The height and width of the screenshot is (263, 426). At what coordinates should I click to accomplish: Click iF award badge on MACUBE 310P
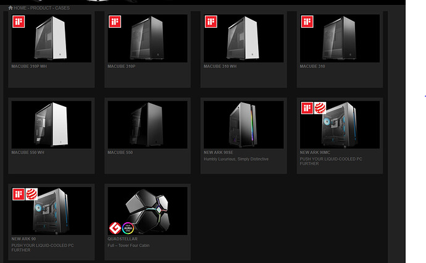115,22
